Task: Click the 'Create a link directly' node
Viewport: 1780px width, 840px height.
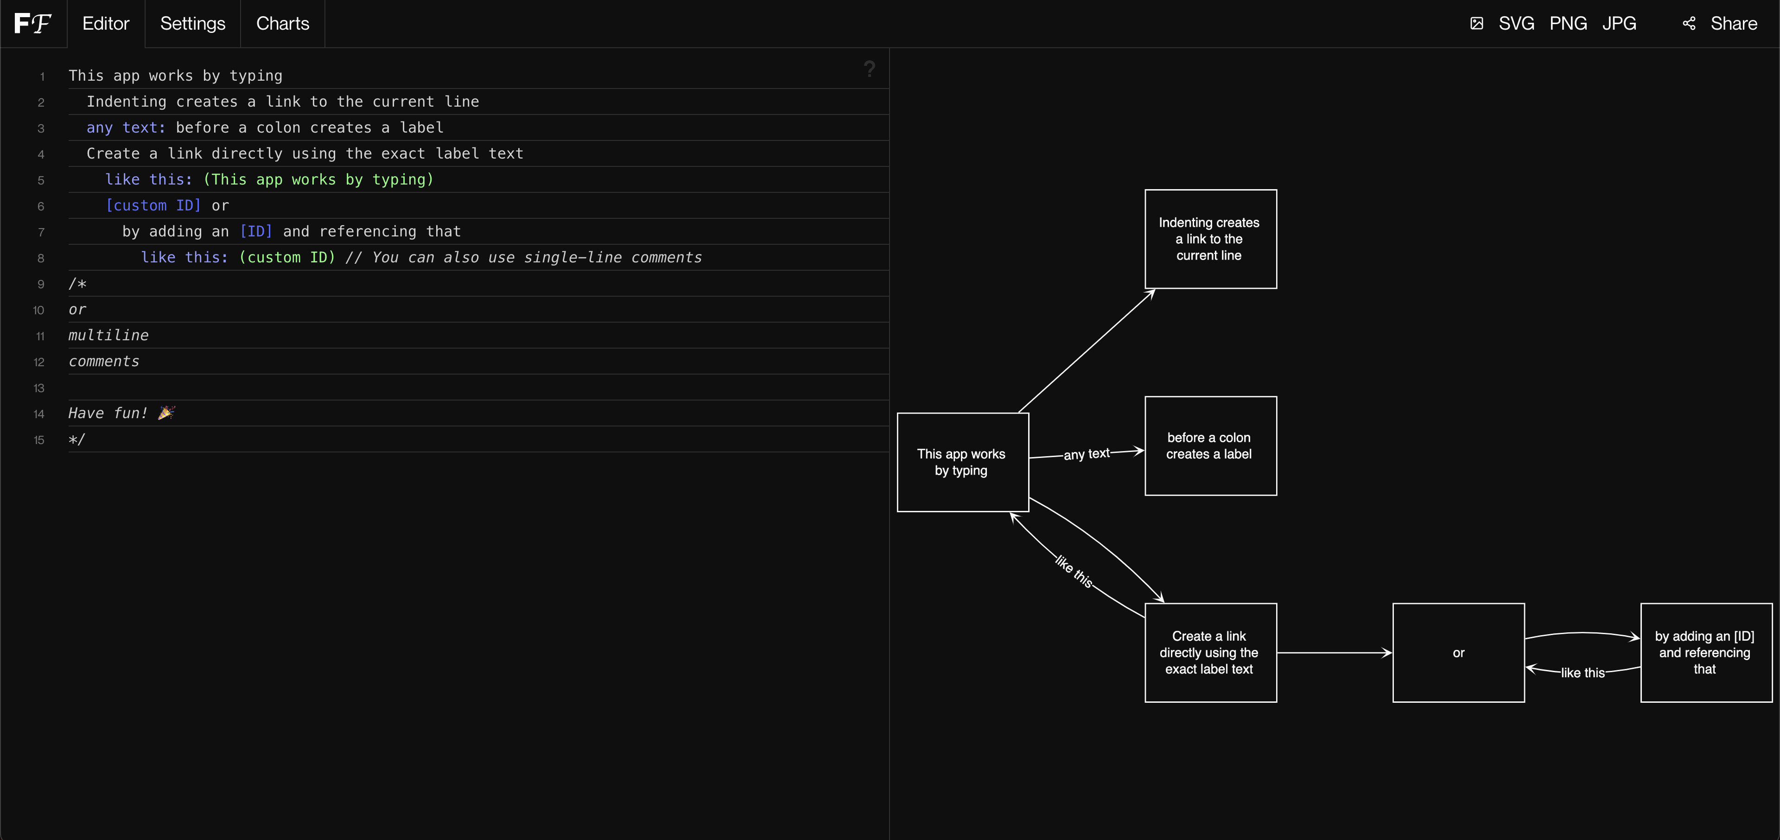Action: (1210, 653)
